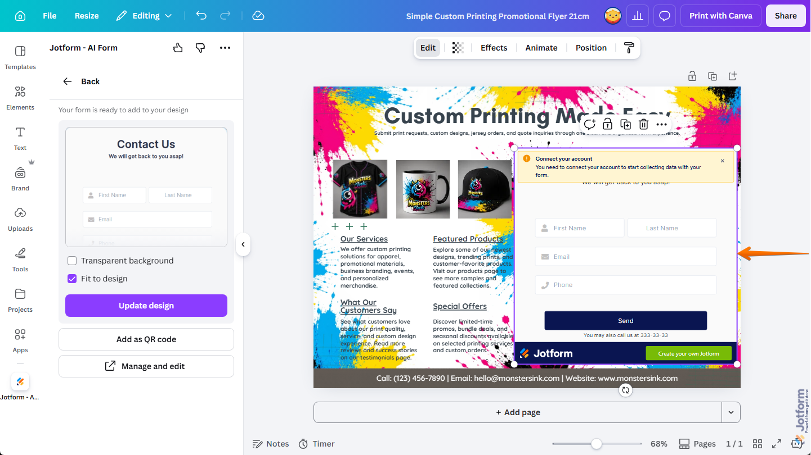Delete the selected element with trash icon
The height and width of the screenshot is (455, 811).
pyautogui.click(x=643, y=124)
